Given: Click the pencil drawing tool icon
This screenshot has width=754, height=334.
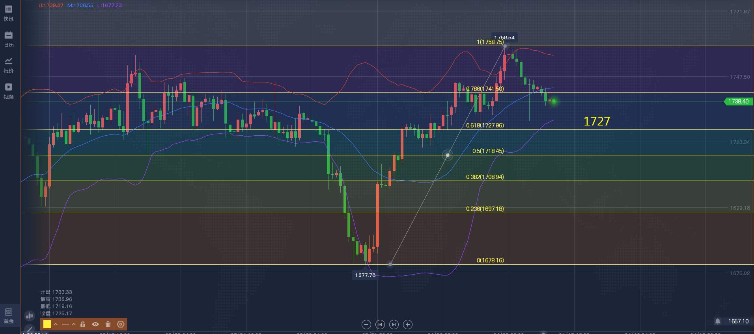Looking at the screenshot, I should [x=29, y=329].
